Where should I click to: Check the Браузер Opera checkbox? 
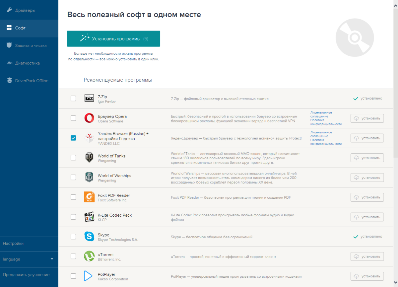[73, 118]
